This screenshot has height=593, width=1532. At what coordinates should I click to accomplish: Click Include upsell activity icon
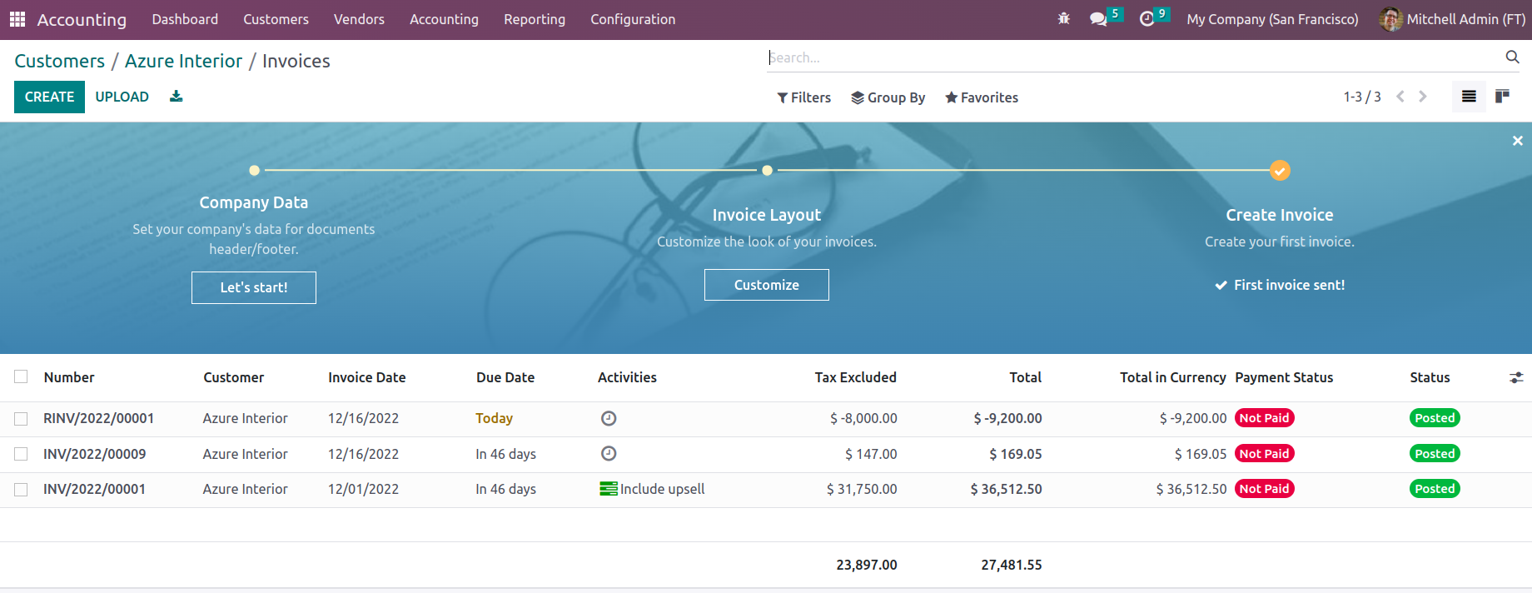pyautogui.click(x=609, y=489)
